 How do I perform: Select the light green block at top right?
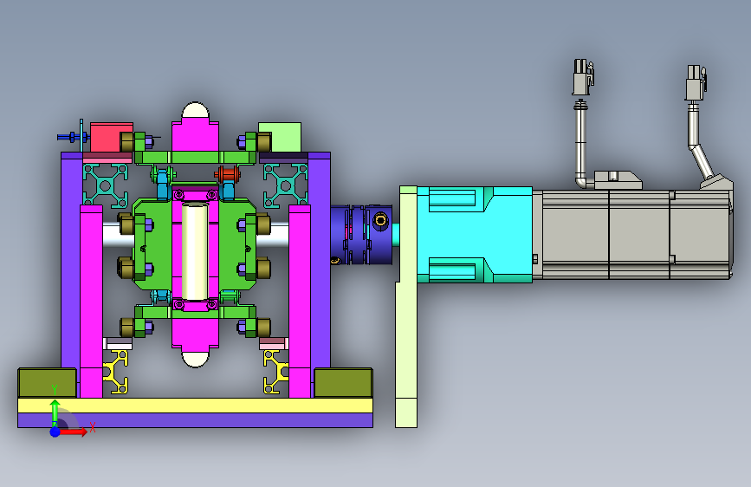pos(286,137)
